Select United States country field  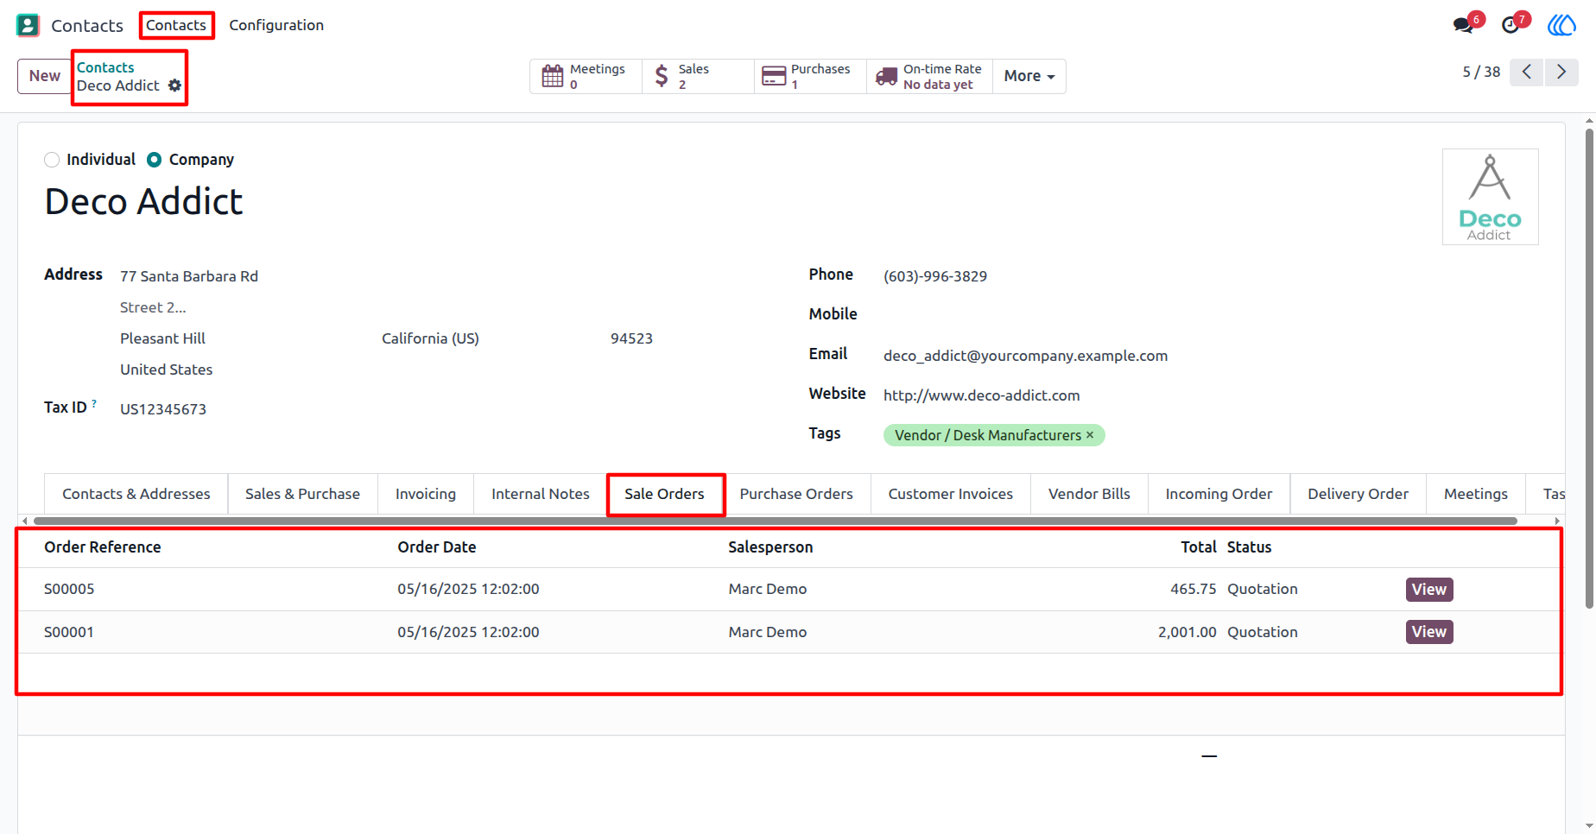(166, 370)
